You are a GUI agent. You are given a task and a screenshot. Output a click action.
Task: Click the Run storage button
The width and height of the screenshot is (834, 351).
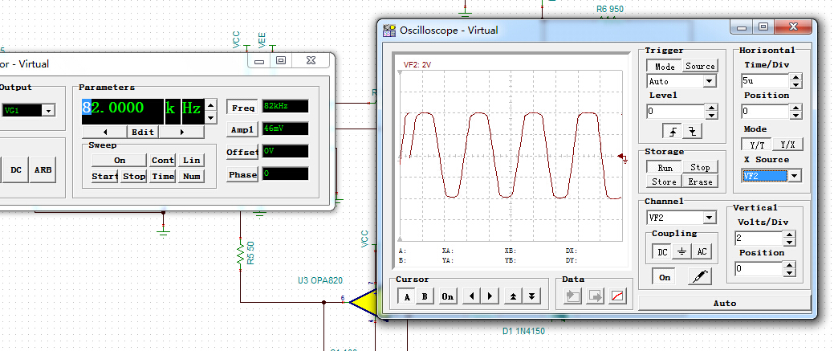click(665, 167)
